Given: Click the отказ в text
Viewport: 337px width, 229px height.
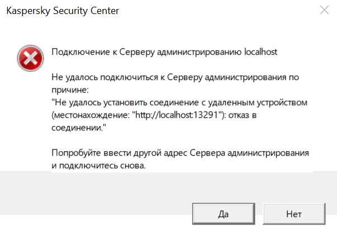Looking at the screenshot, I should pos(243,115).
